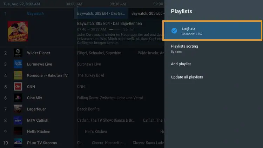Select the Euronews Live channel icon

pos(18,64)
